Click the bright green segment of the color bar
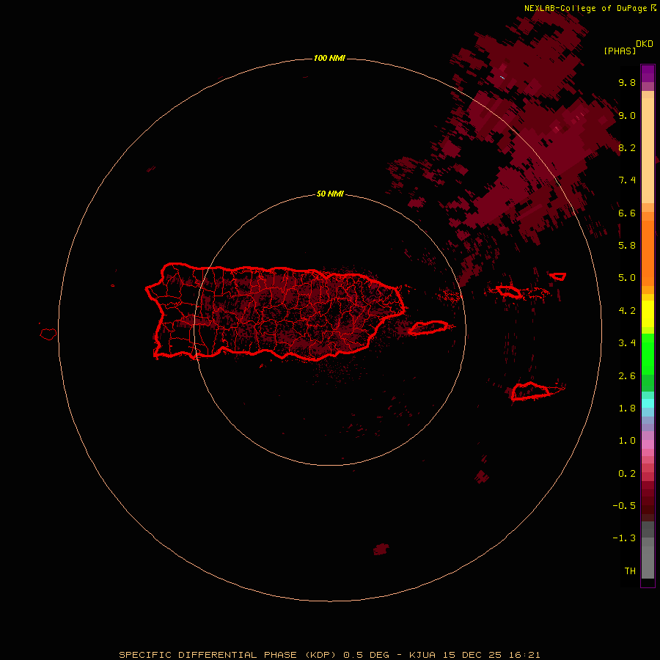660x660 pixels. [x=648, y=354]
